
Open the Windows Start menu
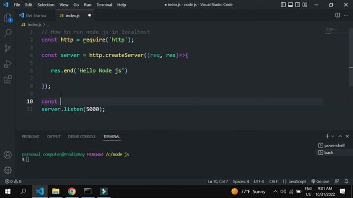8,191
